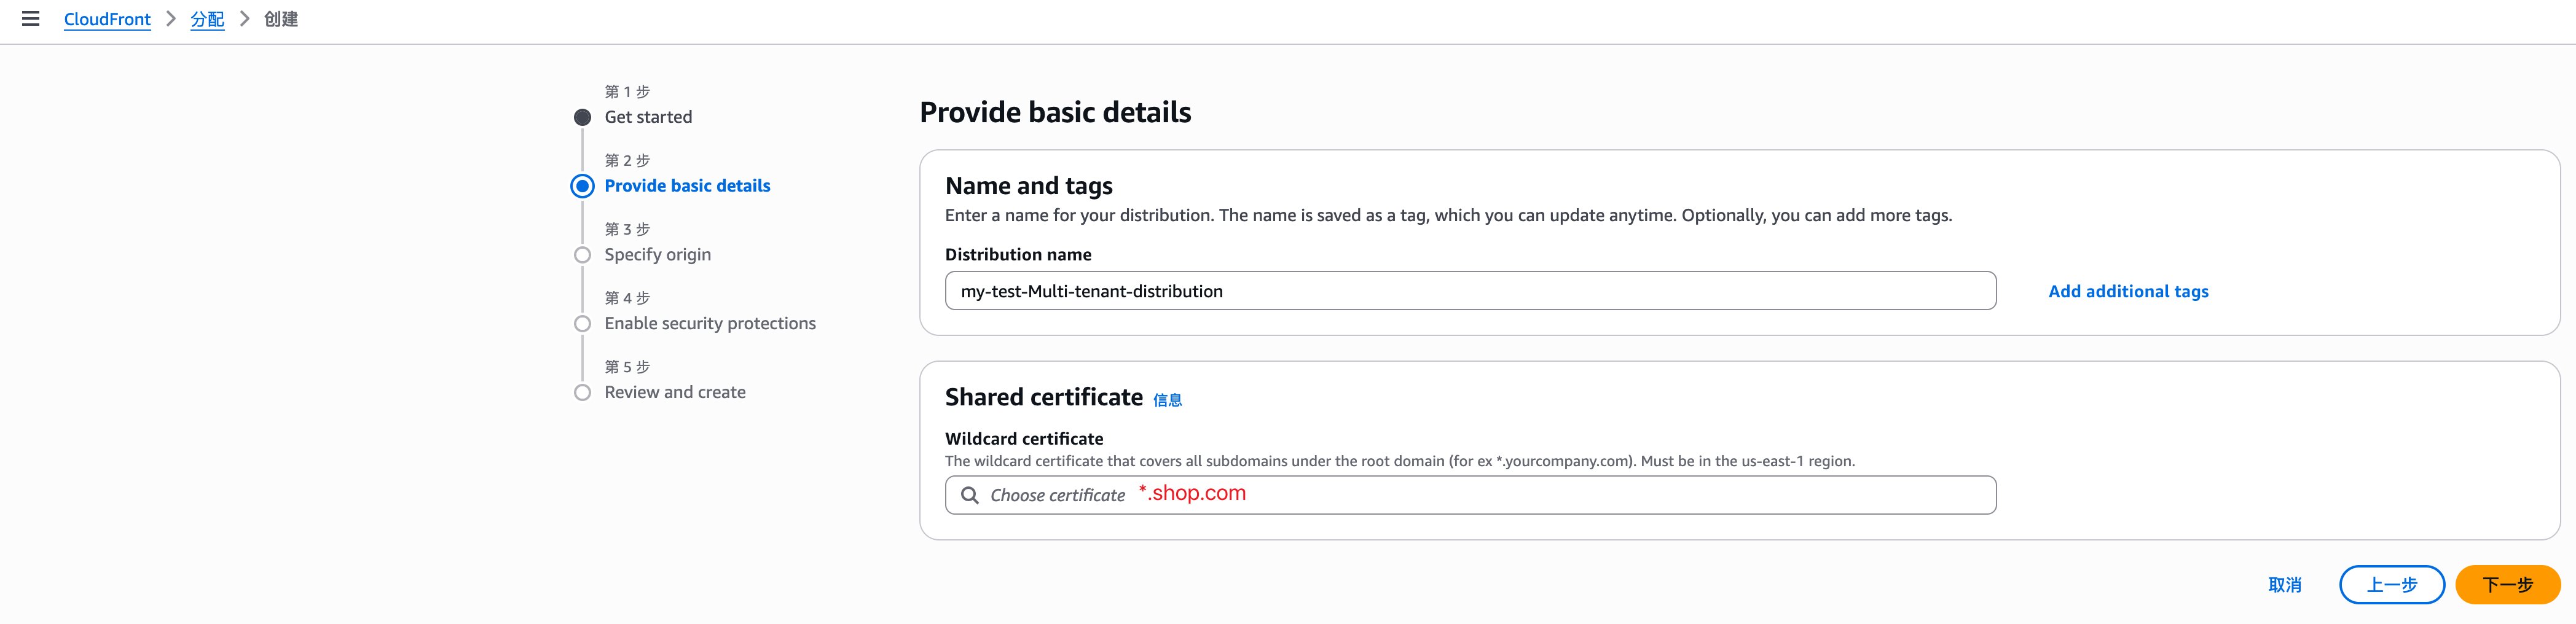Click the Review and create step circle
Image resolution: width=2576 pixels, height=624 pixels.
coord(582,393)
